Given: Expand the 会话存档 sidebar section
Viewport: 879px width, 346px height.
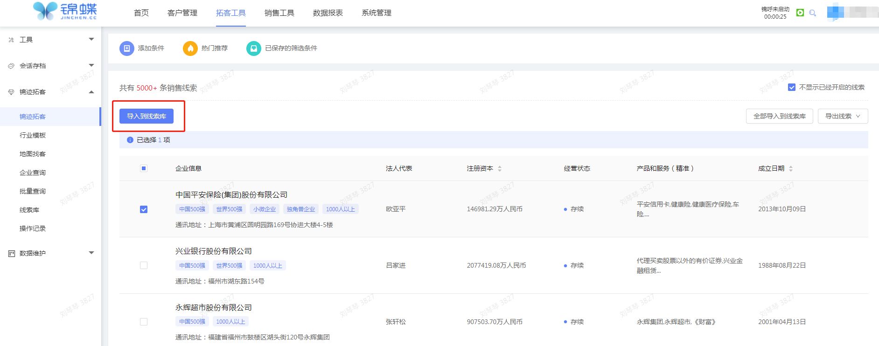Looking at the screenshot, I should (x=91, y=66).
